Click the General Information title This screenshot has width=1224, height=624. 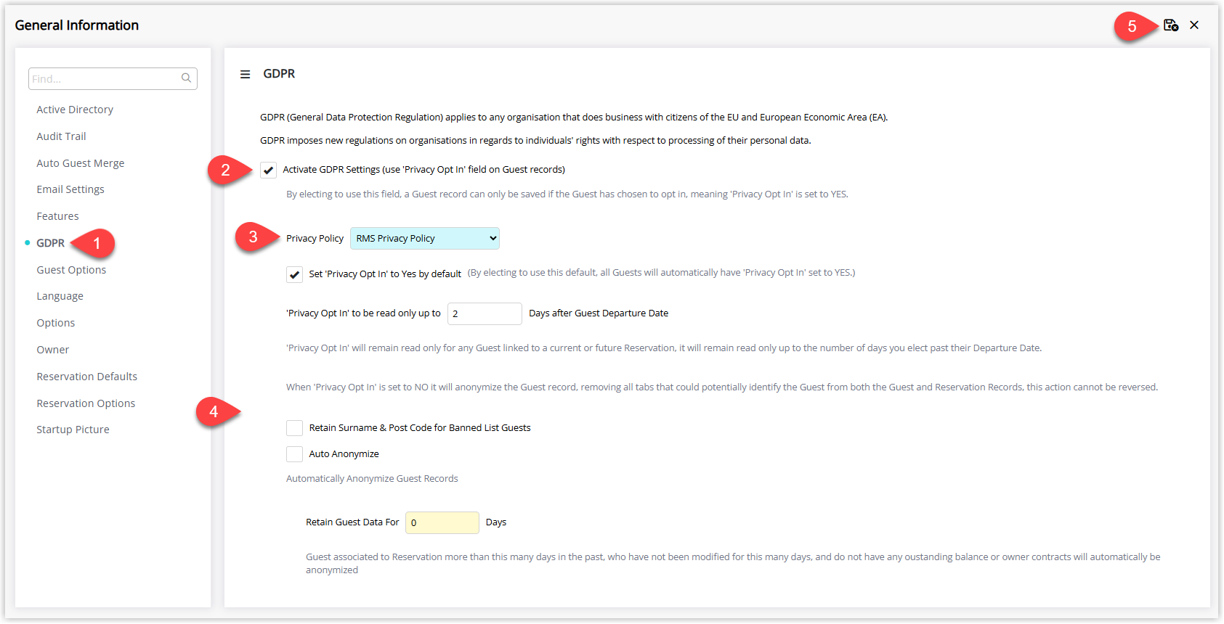point(77,25)
